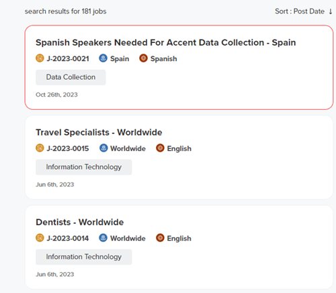Click Worldwide label in Dentists card
The image size is (336, 293).
[128, 239]
